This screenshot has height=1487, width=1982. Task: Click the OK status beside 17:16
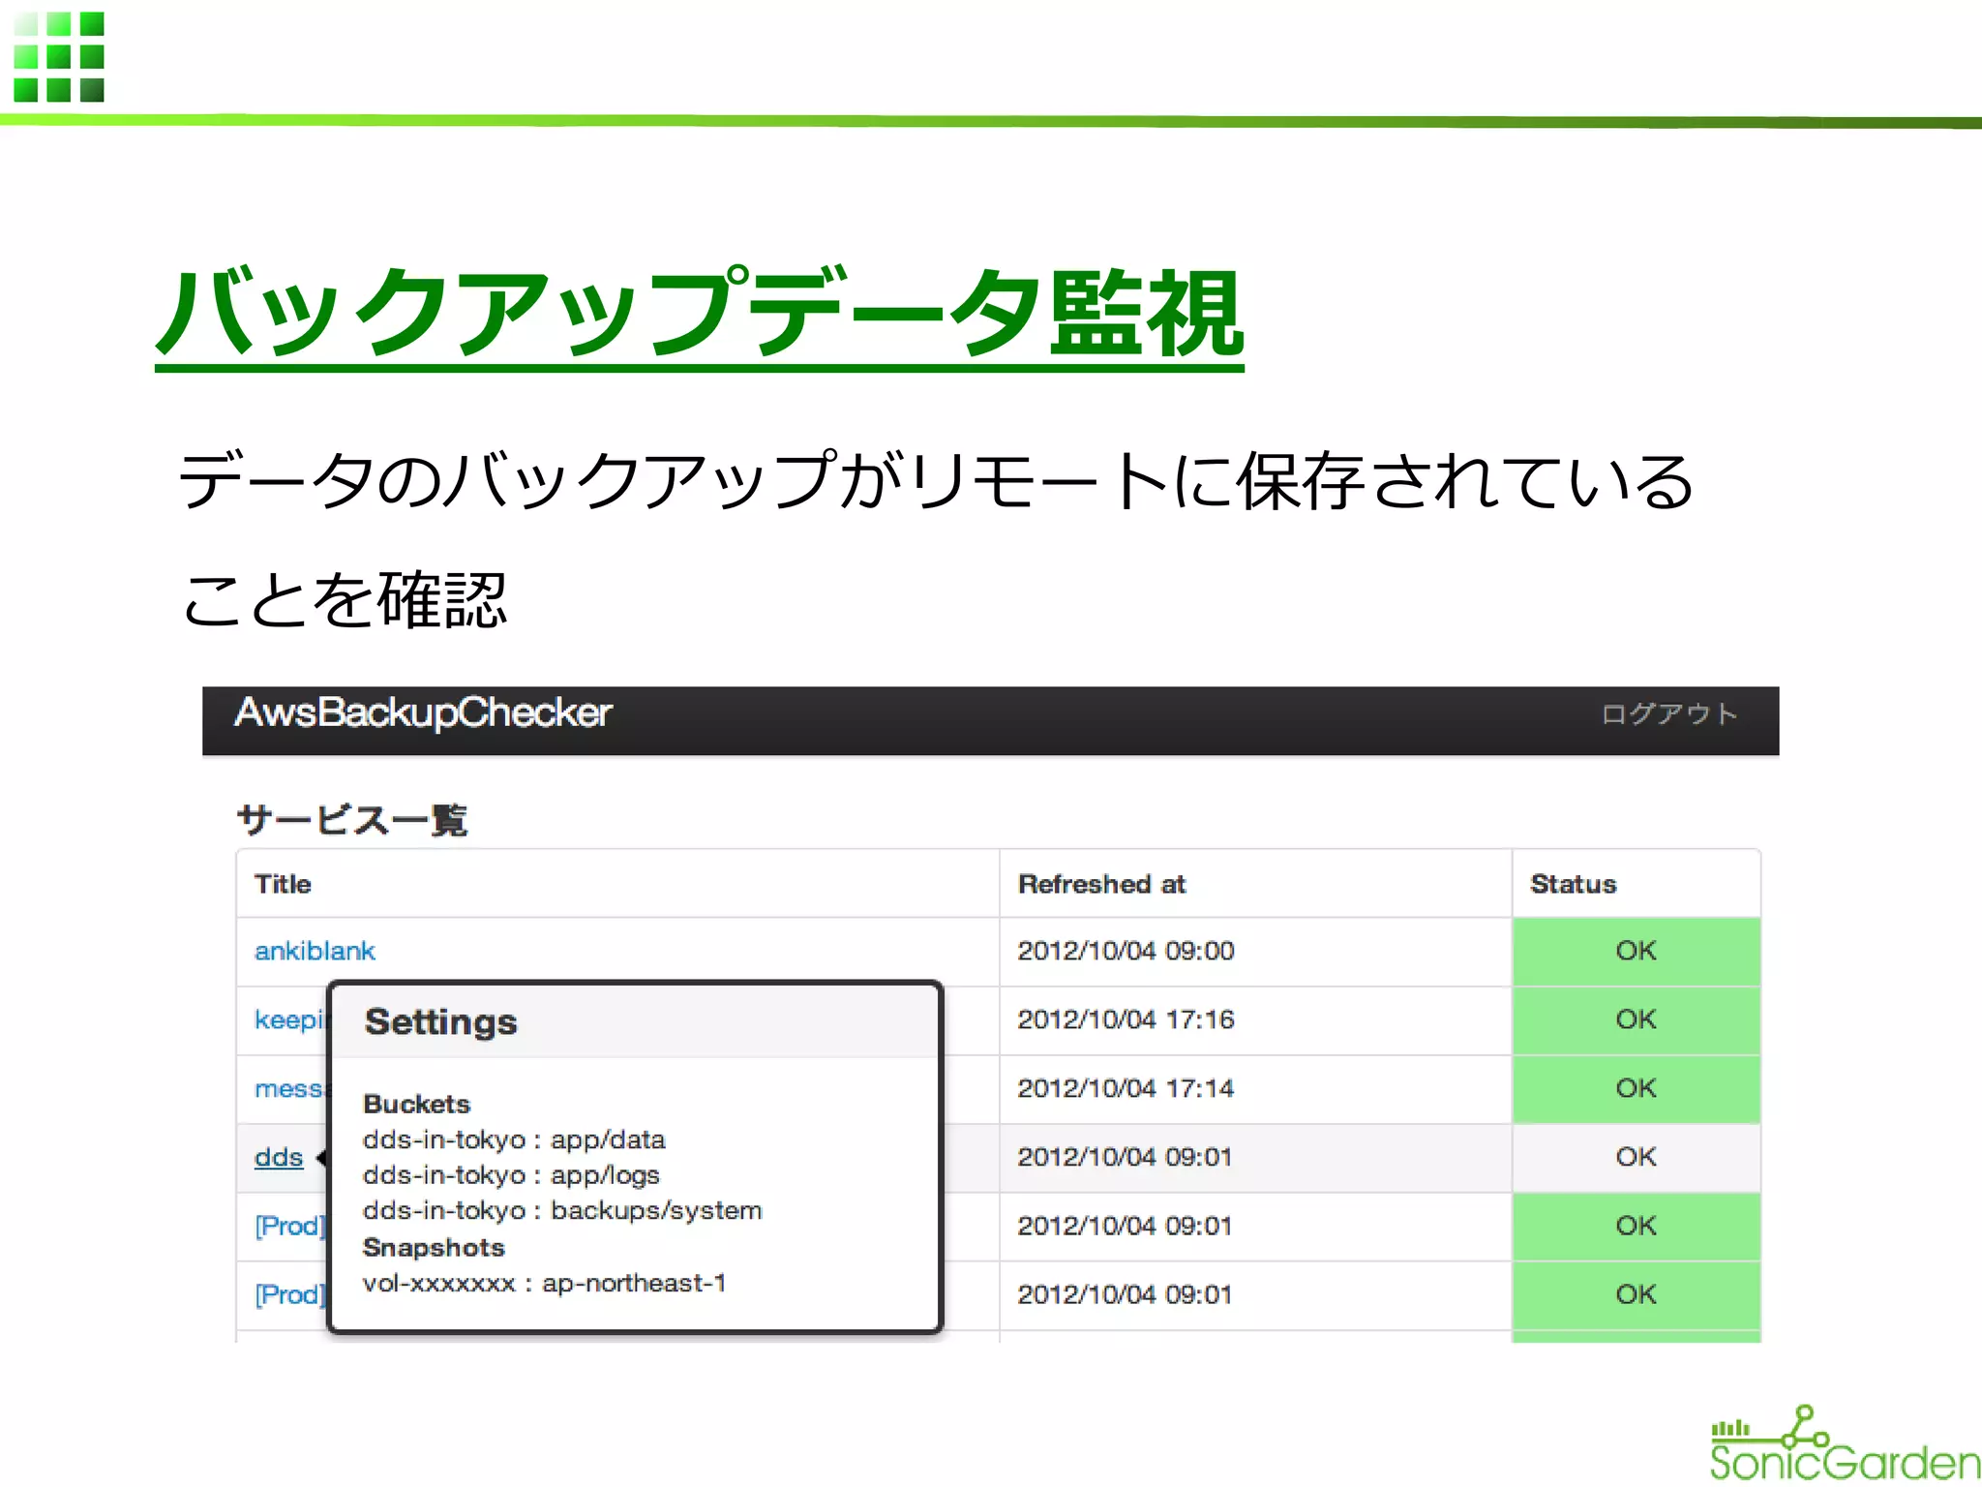click(x=1636, y=1019)
